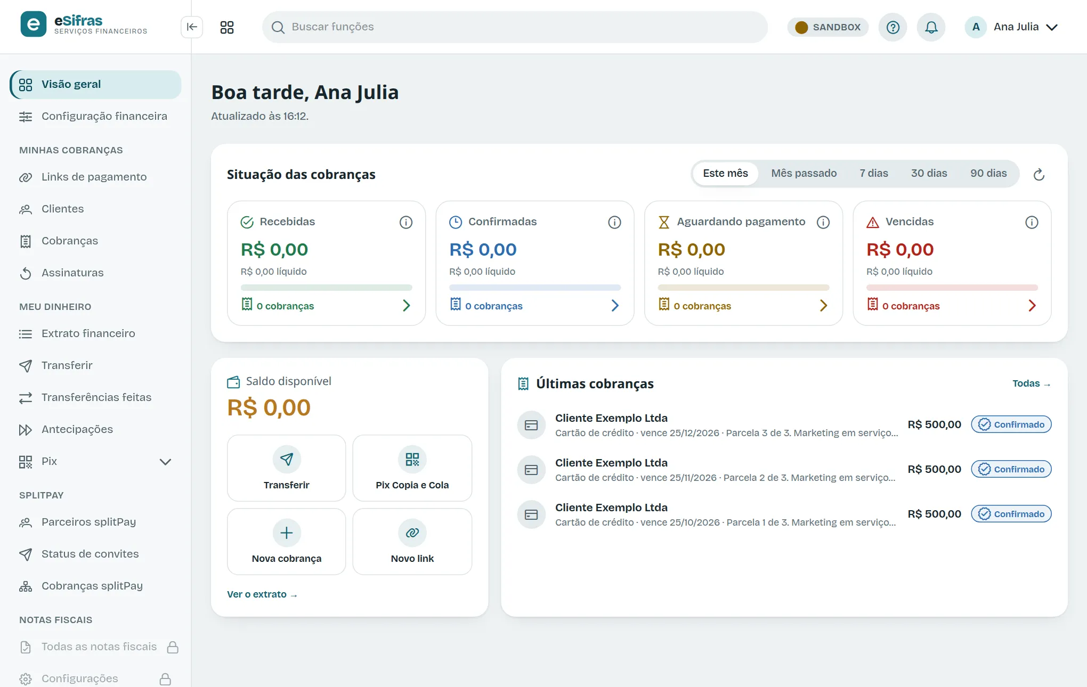This screenshot has height=687, width=1087.
Task: Open Parceiros splitPay in sidebar
Action: click(x=95, y=522)
